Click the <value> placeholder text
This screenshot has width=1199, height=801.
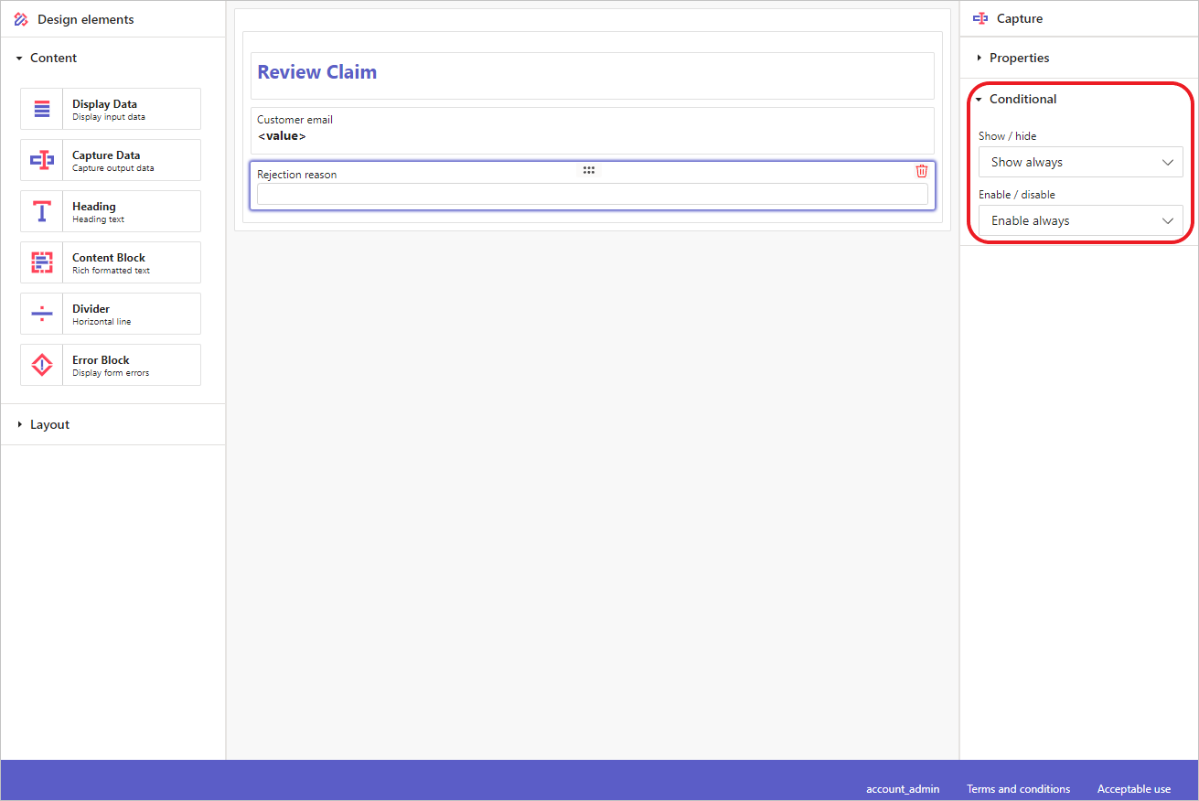click(282, 136)
